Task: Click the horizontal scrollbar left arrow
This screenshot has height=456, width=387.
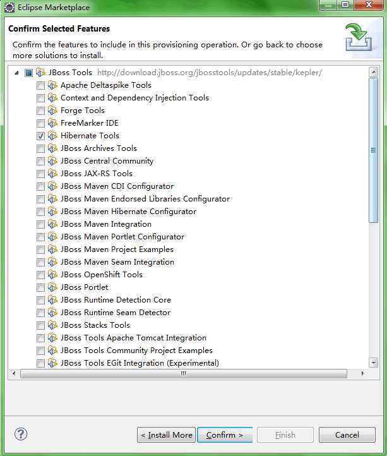Action: tap(14, 373)
